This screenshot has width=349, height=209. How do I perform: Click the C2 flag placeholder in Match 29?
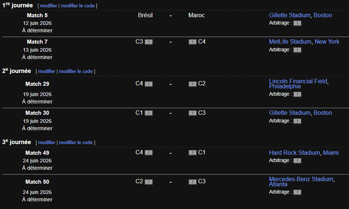(x=193, y=84)
